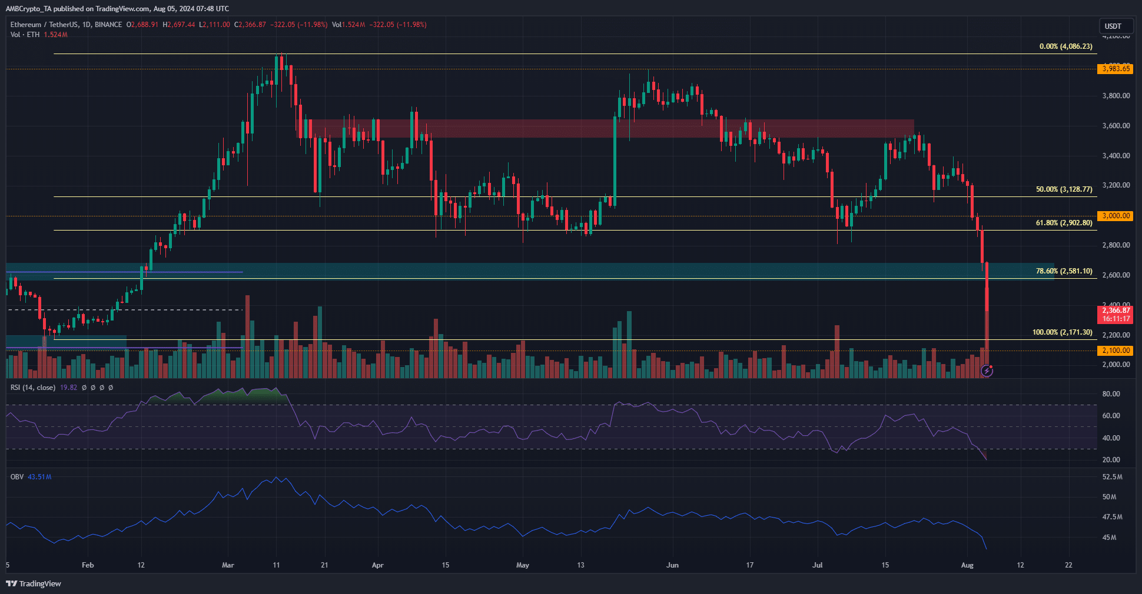Click the 3,800.00 level on price axis
The height and width of the screenshot is (594, 1142).
point(1116,95)
